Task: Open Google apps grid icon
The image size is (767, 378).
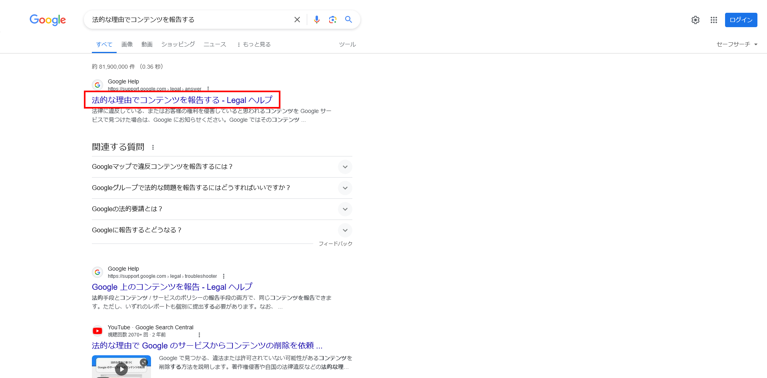Action: (x=714, y=20)
